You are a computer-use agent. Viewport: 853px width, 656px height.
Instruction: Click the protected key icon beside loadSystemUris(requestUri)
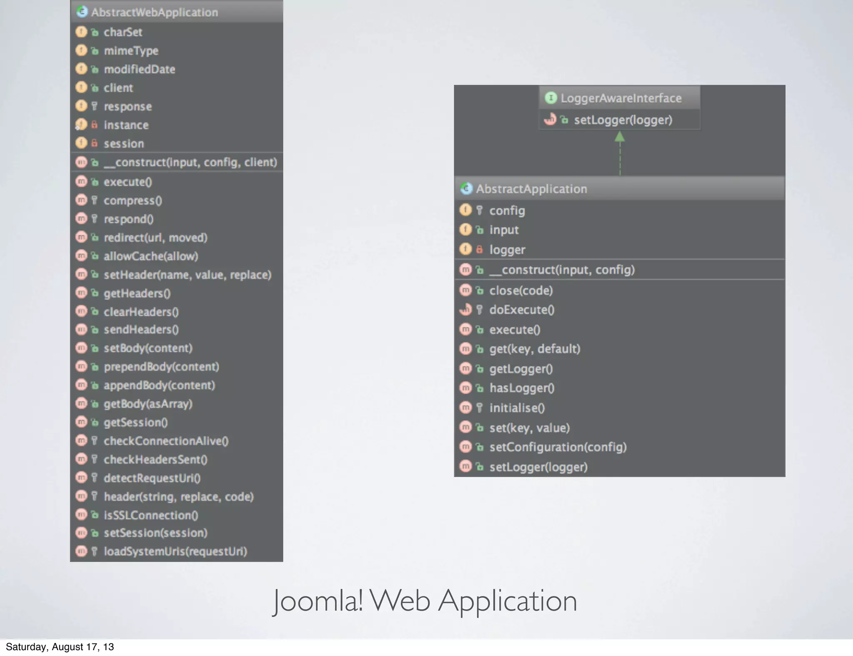click(95, 551)
